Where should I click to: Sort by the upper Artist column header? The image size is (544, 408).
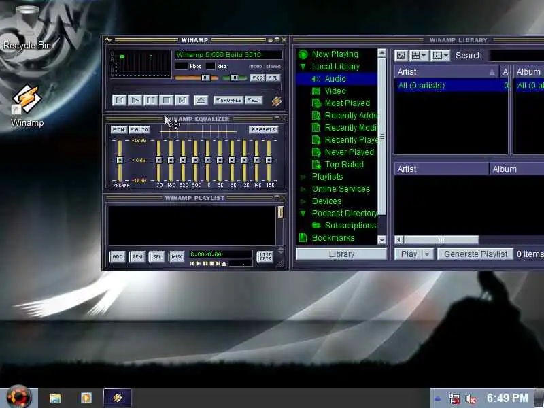pos(446,72)
